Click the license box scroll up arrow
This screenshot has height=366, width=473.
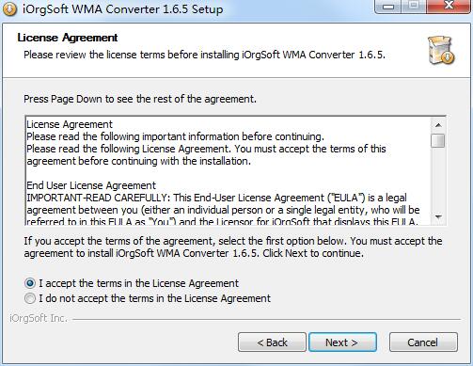pos(438,125)
